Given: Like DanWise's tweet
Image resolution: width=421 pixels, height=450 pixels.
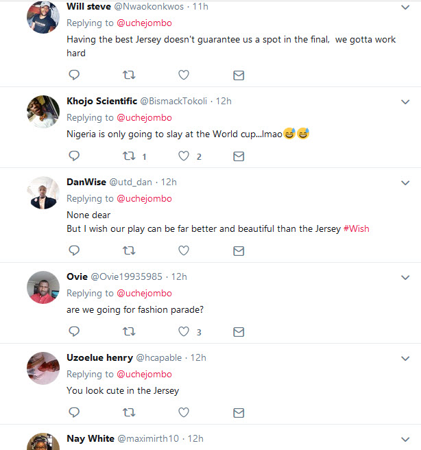Looking at the screenshot, I should tap(184, 250).
